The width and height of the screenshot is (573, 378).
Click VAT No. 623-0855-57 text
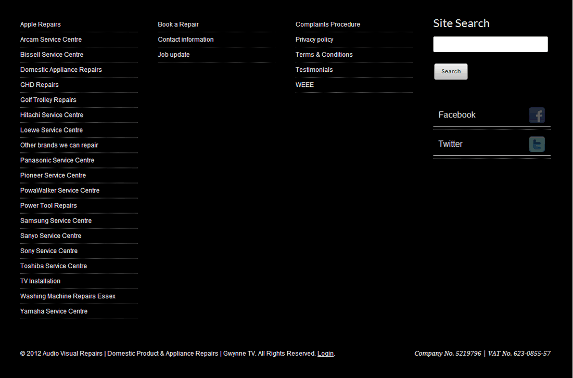pyautogui.click(x=519, y=354)
